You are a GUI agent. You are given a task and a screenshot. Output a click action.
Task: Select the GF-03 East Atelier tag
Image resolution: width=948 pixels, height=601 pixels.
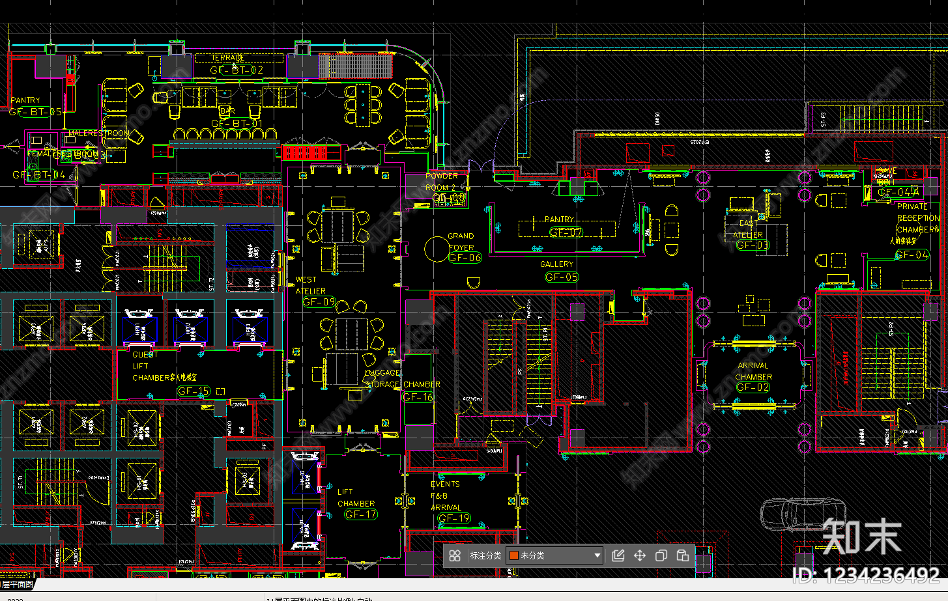coord(753,245)
